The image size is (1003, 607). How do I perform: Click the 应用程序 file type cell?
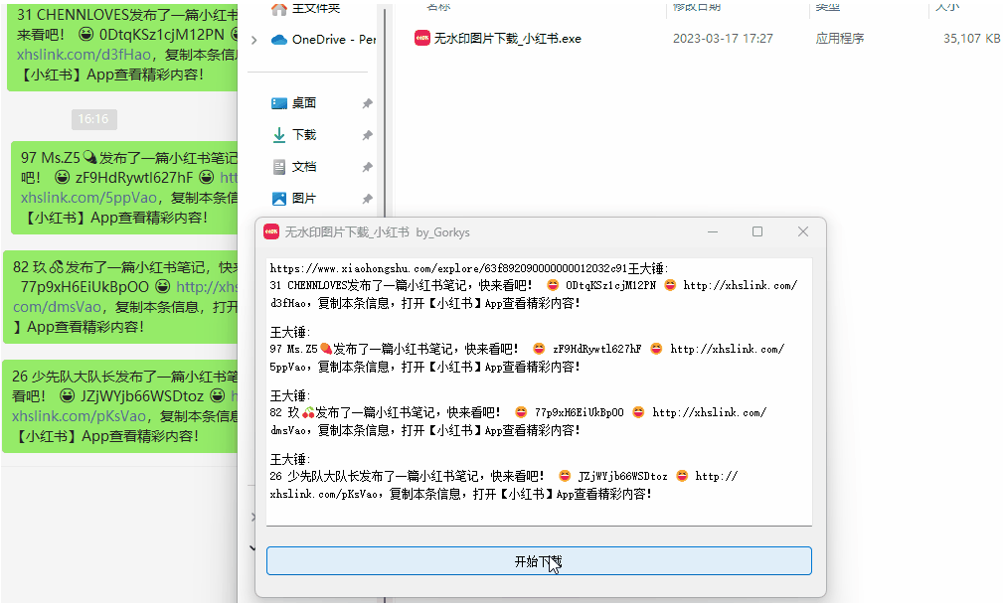pos(839,39)
